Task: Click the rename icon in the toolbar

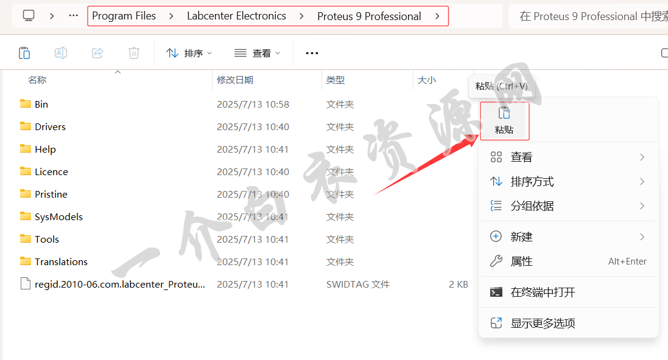Action: [61, 53]
